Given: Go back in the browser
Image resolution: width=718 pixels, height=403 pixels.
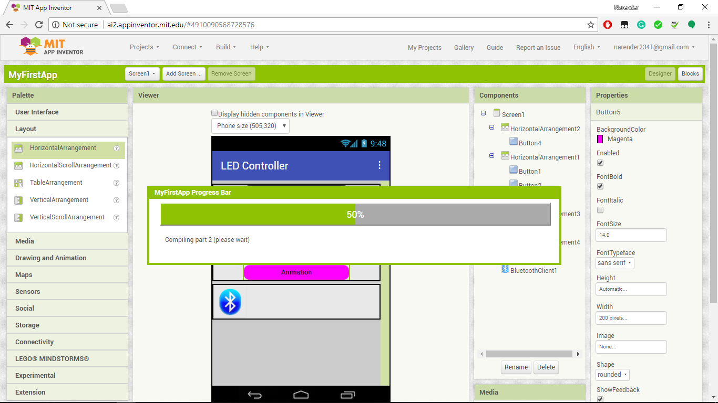Looking at the screenshot, I should point(9,25).
